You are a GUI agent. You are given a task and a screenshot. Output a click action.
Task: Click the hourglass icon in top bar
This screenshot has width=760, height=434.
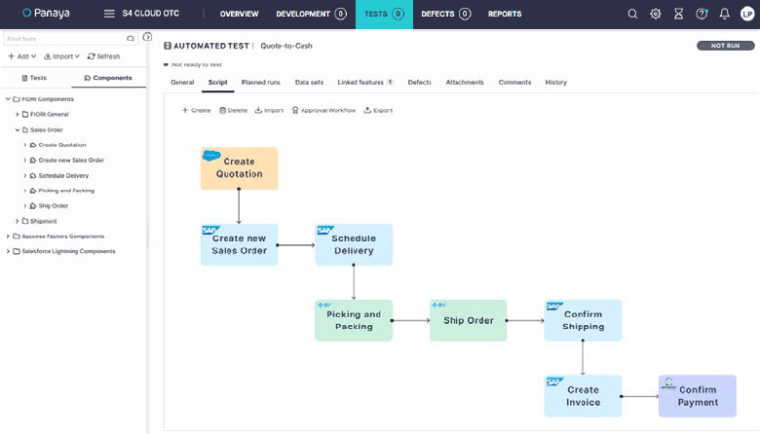[678, 14]
